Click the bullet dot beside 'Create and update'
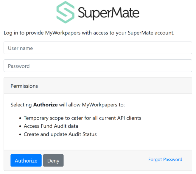The image size is (196, 174). tap(20, 135)
